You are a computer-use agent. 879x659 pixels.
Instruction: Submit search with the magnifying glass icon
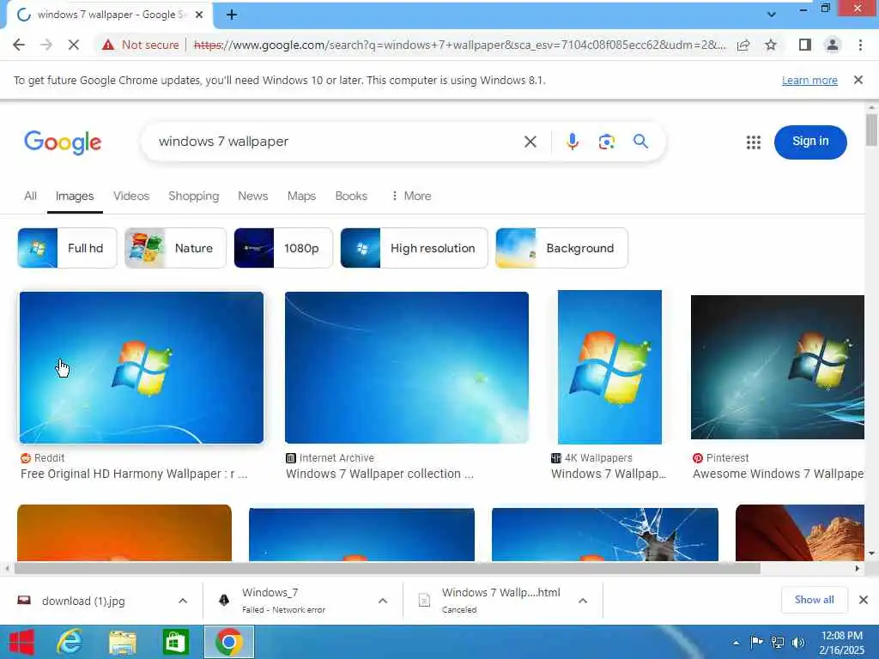click(640, 142)
